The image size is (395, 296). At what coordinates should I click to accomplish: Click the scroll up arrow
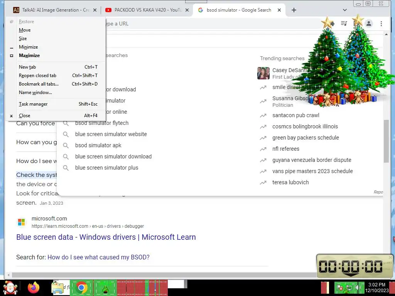point(386,34)
